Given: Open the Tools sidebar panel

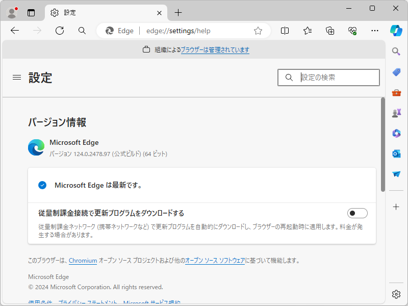Looking at the screenshot, I should pos(396,92).
